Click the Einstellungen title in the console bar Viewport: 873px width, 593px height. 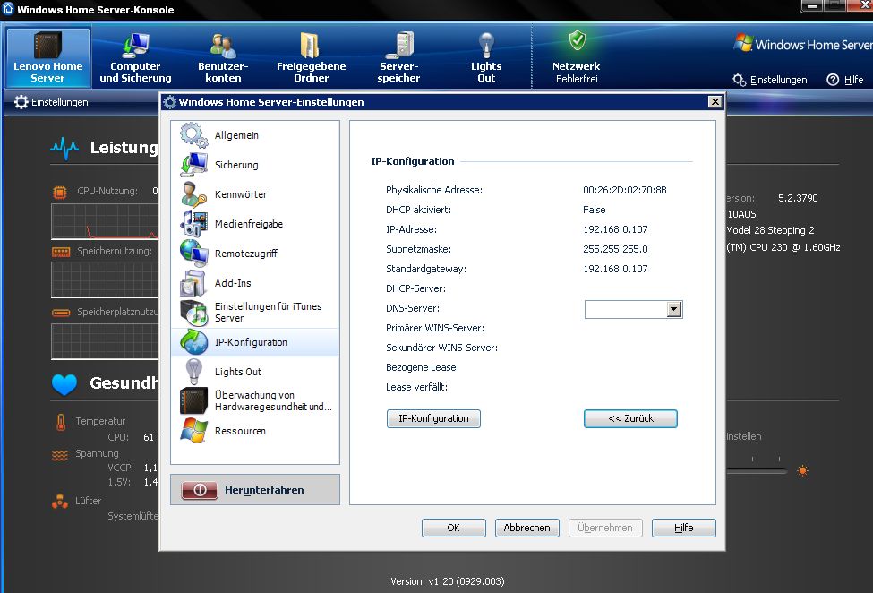(x=60, y=102)
